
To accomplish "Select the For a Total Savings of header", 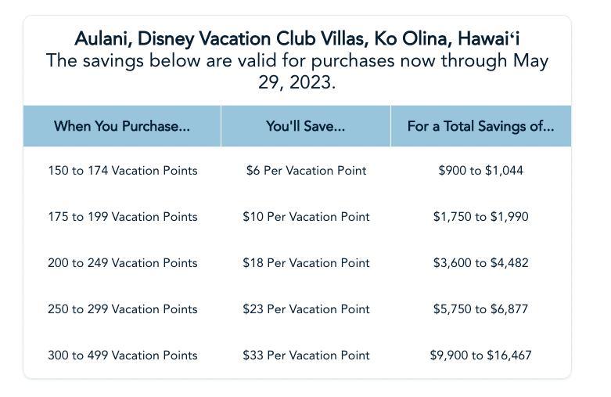I will tap(481, 126).
